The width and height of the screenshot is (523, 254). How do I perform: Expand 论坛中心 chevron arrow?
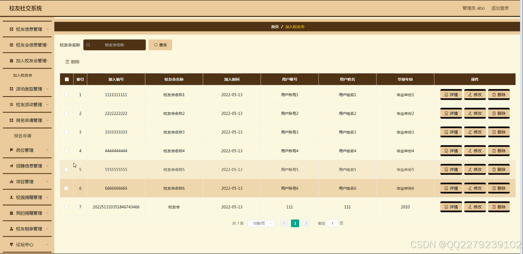coord(47,245)
